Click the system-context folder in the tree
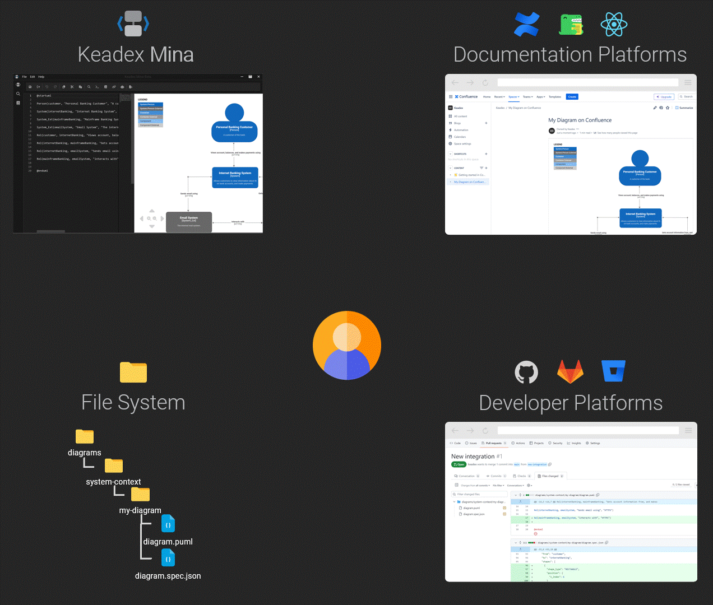 114,466
